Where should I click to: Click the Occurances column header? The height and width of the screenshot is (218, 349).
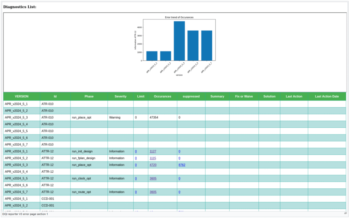[x=162, y=96]
